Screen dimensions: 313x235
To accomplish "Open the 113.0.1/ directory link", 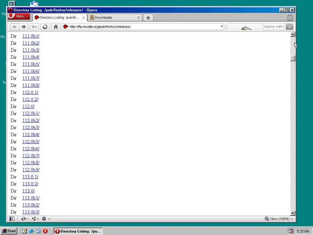I will [30, 177].
